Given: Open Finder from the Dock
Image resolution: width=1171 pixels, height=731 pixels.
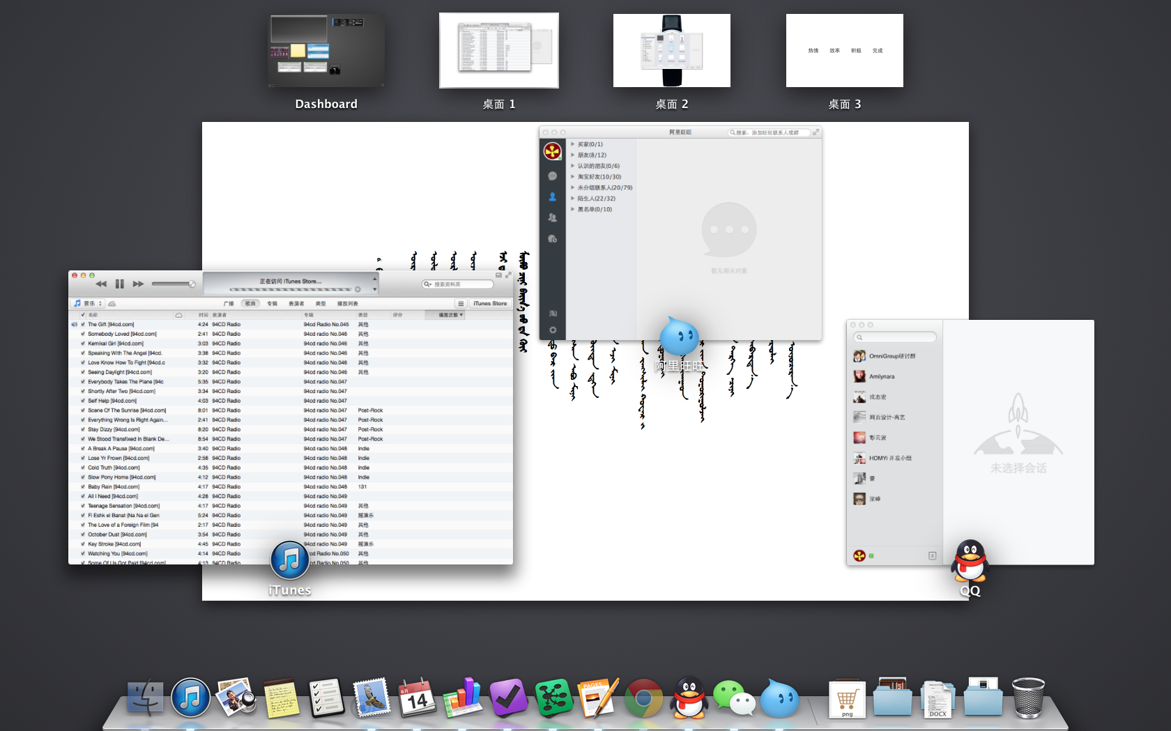Looking at the screenshot, I should 146,698.
